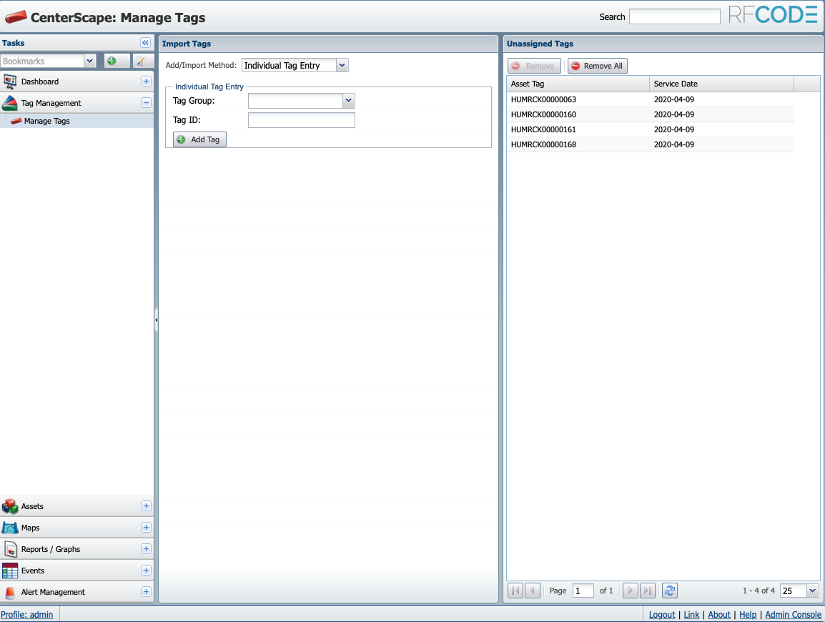Sort by the Asset Tag column header
Screen dimensions: 825x622
[x=578, y=84]
